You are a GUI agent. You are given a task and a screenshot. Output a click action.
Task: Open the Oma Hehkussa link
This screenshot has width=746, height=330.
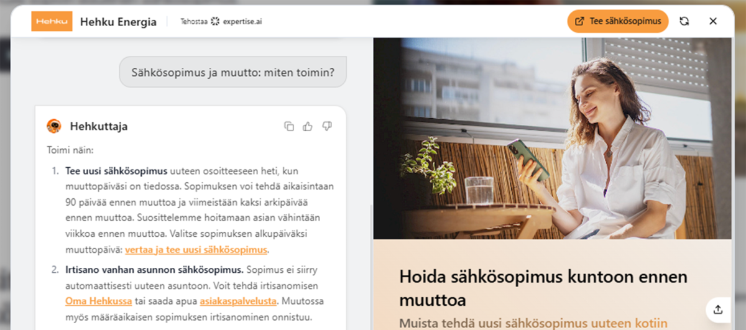98,301
